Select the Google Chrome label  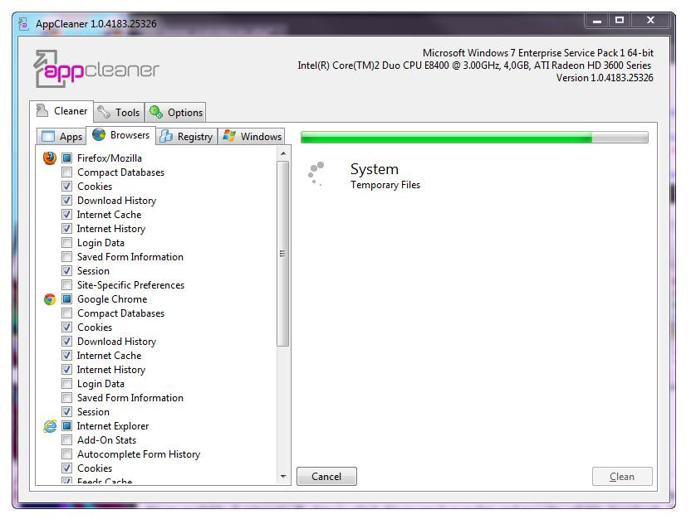(x=112, y=299)
